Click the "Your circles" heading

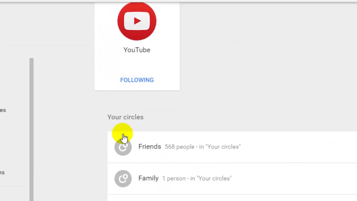[126, 117]
